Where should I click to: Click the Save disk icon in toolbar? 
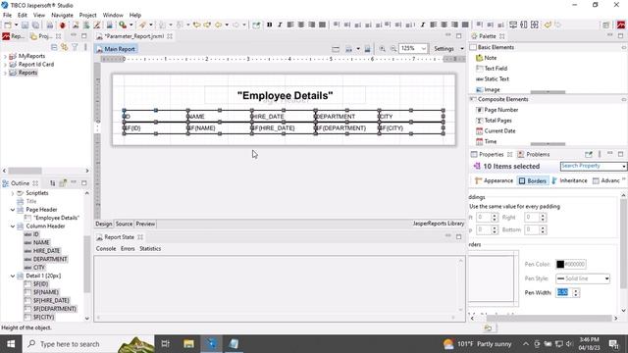(25, 25)
